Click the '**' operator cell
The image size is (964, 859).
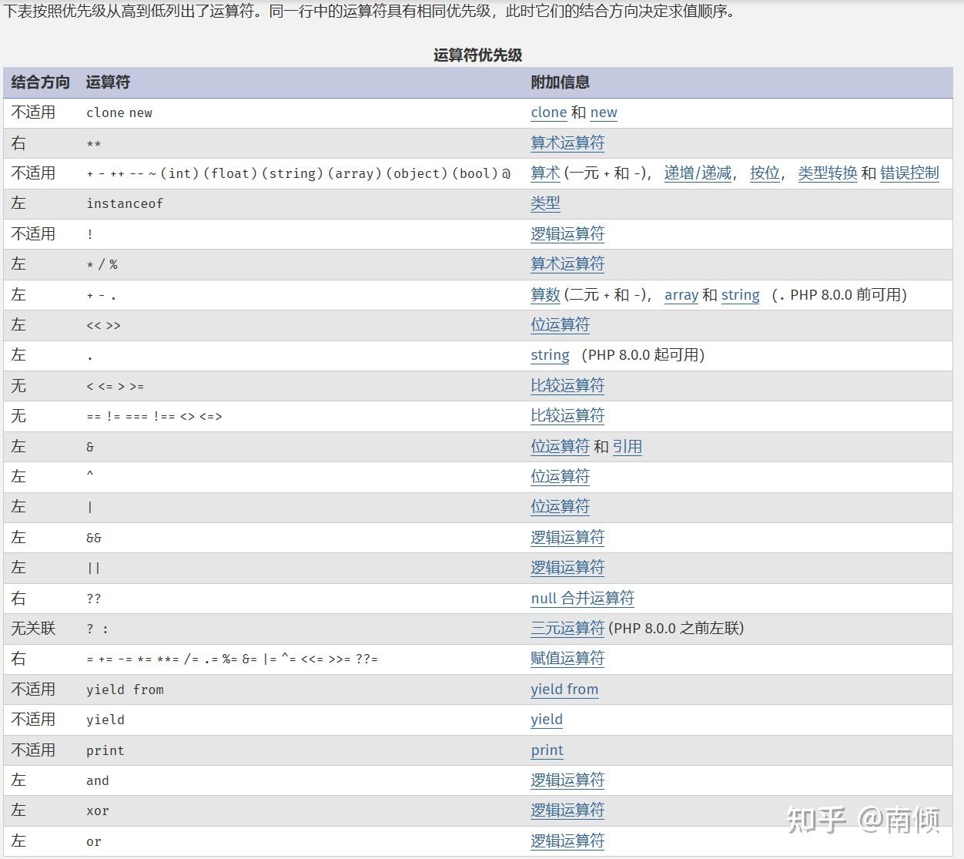point(94,144)
